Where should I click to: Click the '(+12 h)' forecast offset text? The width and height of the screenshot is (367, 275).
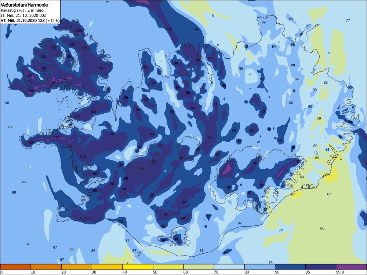pos(52,21)
